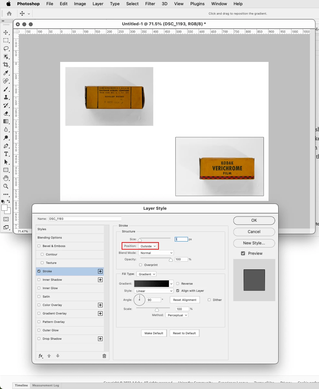Image resolution: width=319 pixels, height=389 pixels.
Task: Select the Zoom tool
Action: pos(6,186)
